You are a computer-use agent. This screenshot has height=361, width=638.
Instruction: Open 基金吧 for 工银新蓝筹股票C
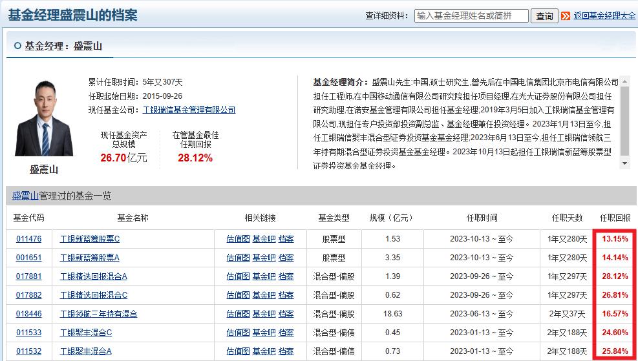(x=264, y=239)
